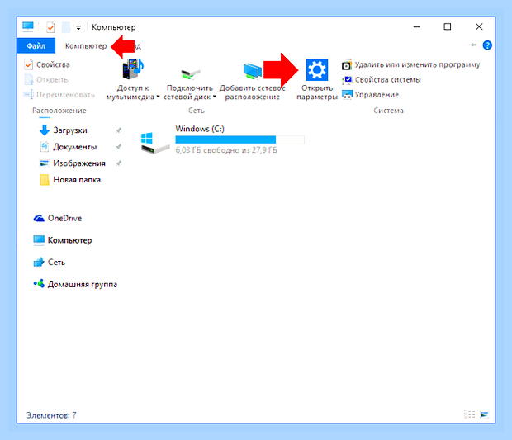Image resolution: width=512 pixels, height=440 pixels.
Task: Switch to the Компьютер ribbon tab
Action: [x=86, y=46]
